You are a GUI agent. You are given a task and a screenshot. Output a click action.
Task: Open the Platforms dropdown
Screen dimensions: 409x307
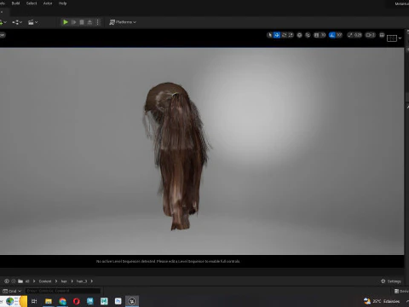123,22
